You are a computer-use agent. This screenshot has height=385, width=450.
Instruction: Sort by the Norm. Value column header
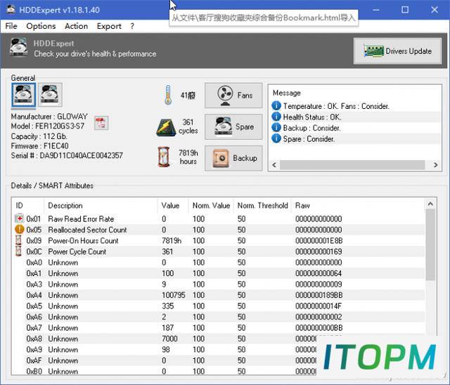pos(211,206)
